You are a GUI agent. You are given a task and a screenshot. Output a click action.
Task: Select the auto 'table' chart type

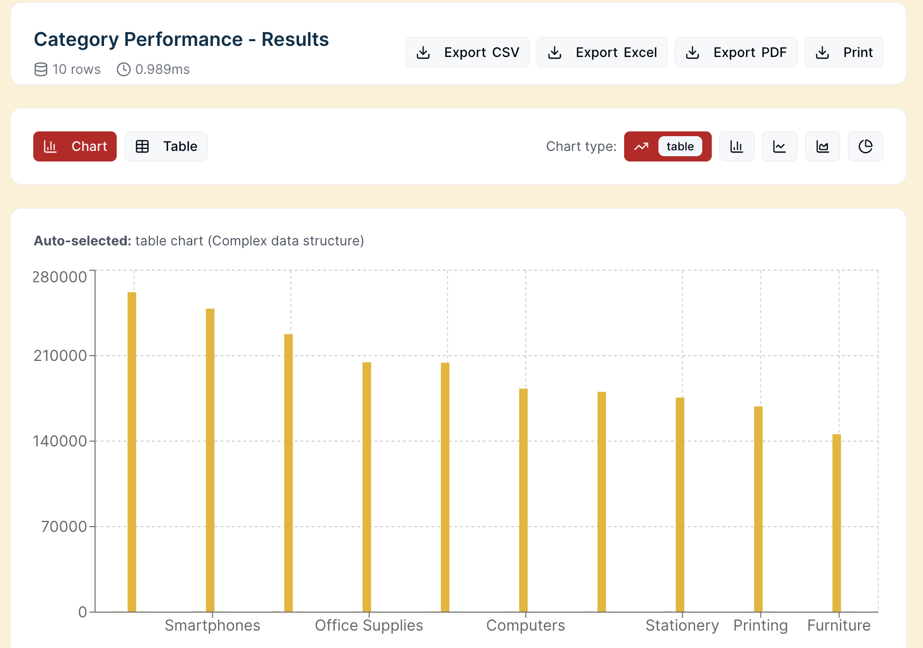(x=667, y=146)
